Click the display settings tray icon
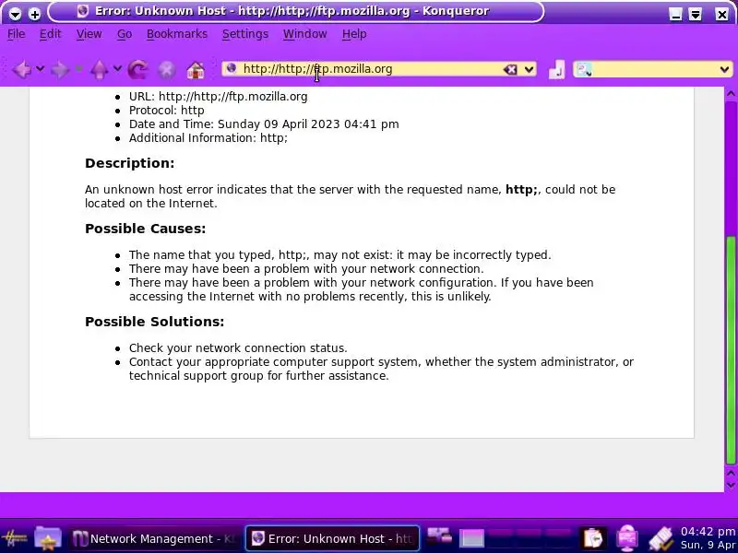738x553 pixels. (627, 538)
